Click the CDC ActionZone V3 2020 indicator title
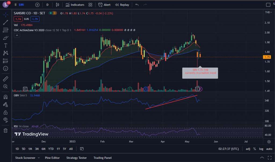The height and width of the screenshot is (162, 275). [29, 30]
